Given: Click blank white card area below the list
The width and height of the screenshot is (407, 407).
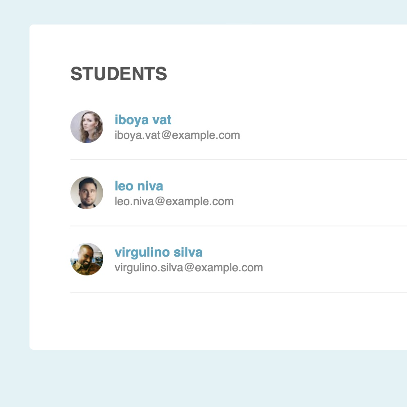Looking at the screenshot, I should coord(217,321).
